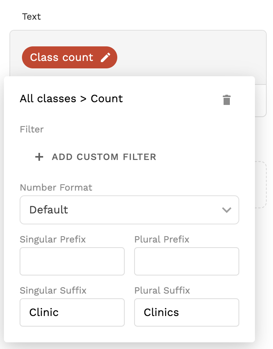Click the Plural Prefix label
Screen dimensions: 273x349
(162, 239)
